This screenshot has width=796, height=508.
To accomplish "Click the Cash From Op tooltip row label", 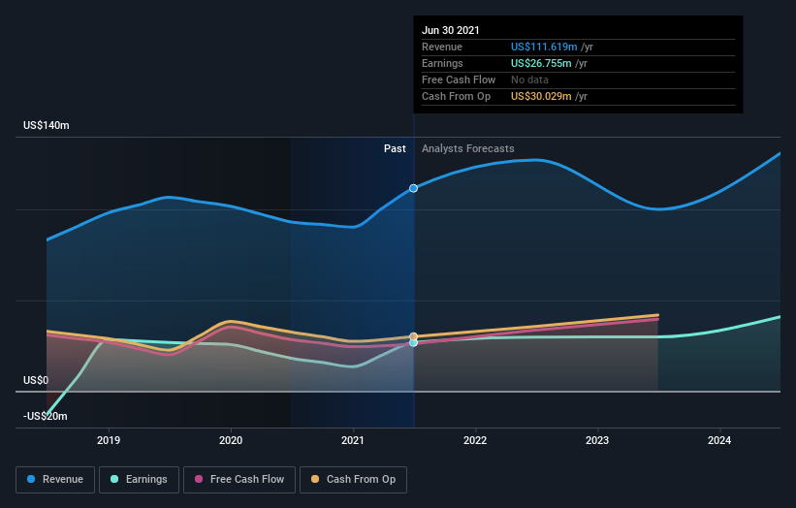I will point(457,96).
